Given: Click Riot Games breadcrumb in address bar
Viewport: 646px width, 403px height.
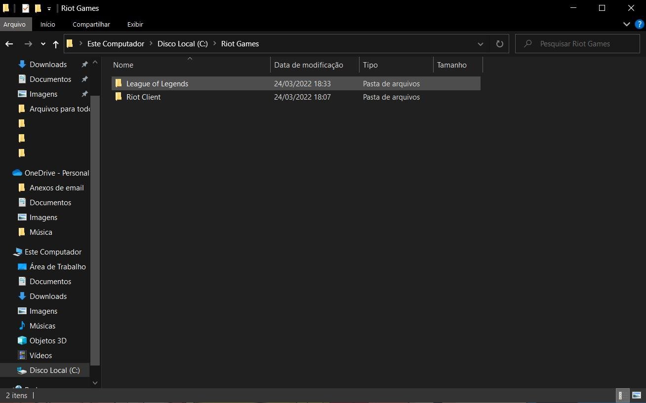Looking at the screenshot, I should (240, 44).
